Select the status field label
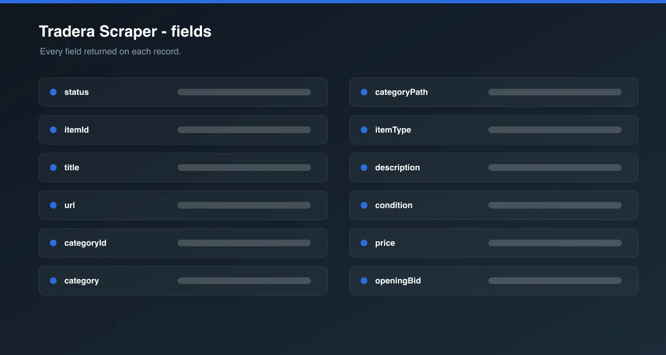Image resolution: width=666 pixels, height=355 pixels. (x=77, y=92)
